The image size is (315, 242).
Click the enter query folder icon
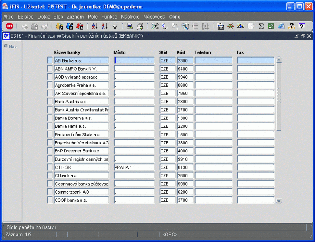pyautogui.click(x=59, y=26)
